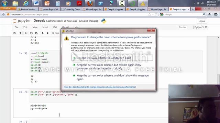Click the Python logo next to unsaved changes
Screen dimensions: 220x123
104,21
